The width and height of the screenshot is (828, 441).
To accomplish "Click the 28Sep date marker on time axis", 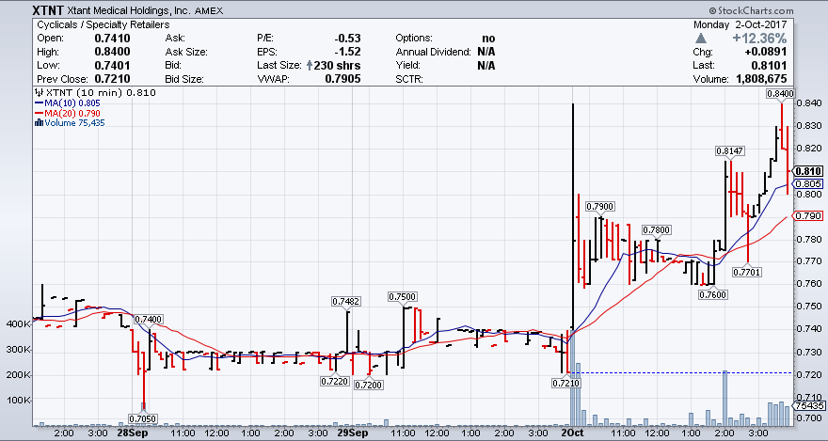I will [132, 434].
